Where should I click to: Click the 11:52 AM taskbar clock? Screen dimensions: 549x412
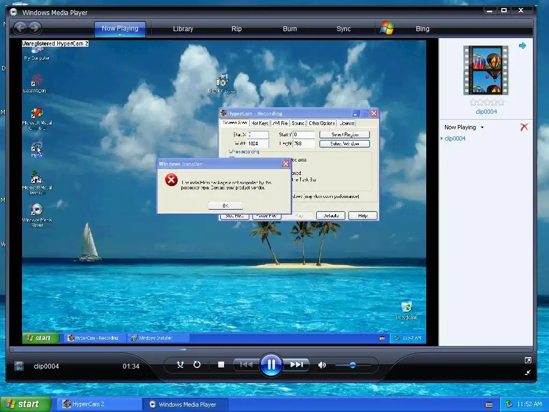tap(529, 404)
